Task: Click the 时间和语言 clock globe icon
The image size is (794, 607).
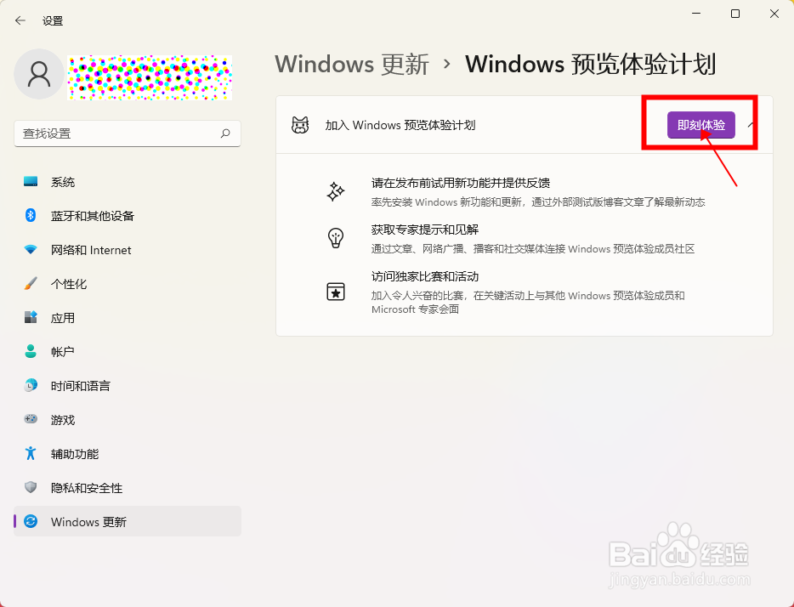Action: point(31,385)
